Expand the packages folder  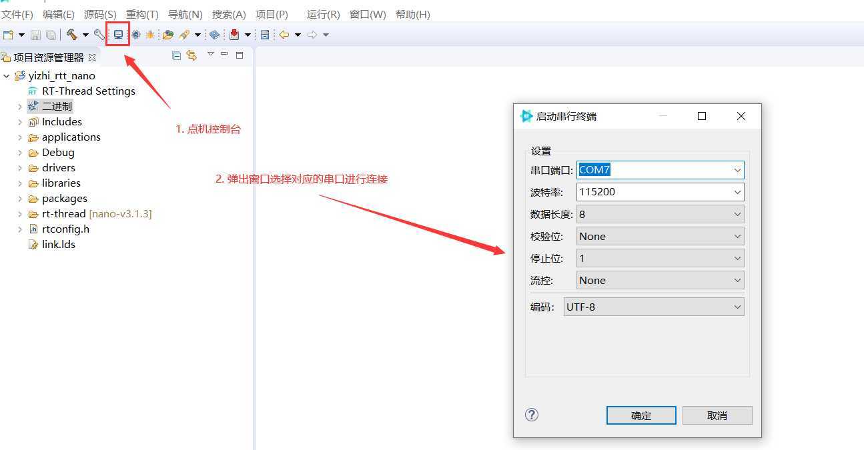(x=20, y=199)
